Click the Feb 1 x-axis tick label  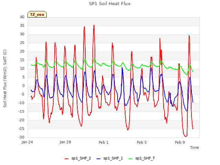tap(103, 142)
